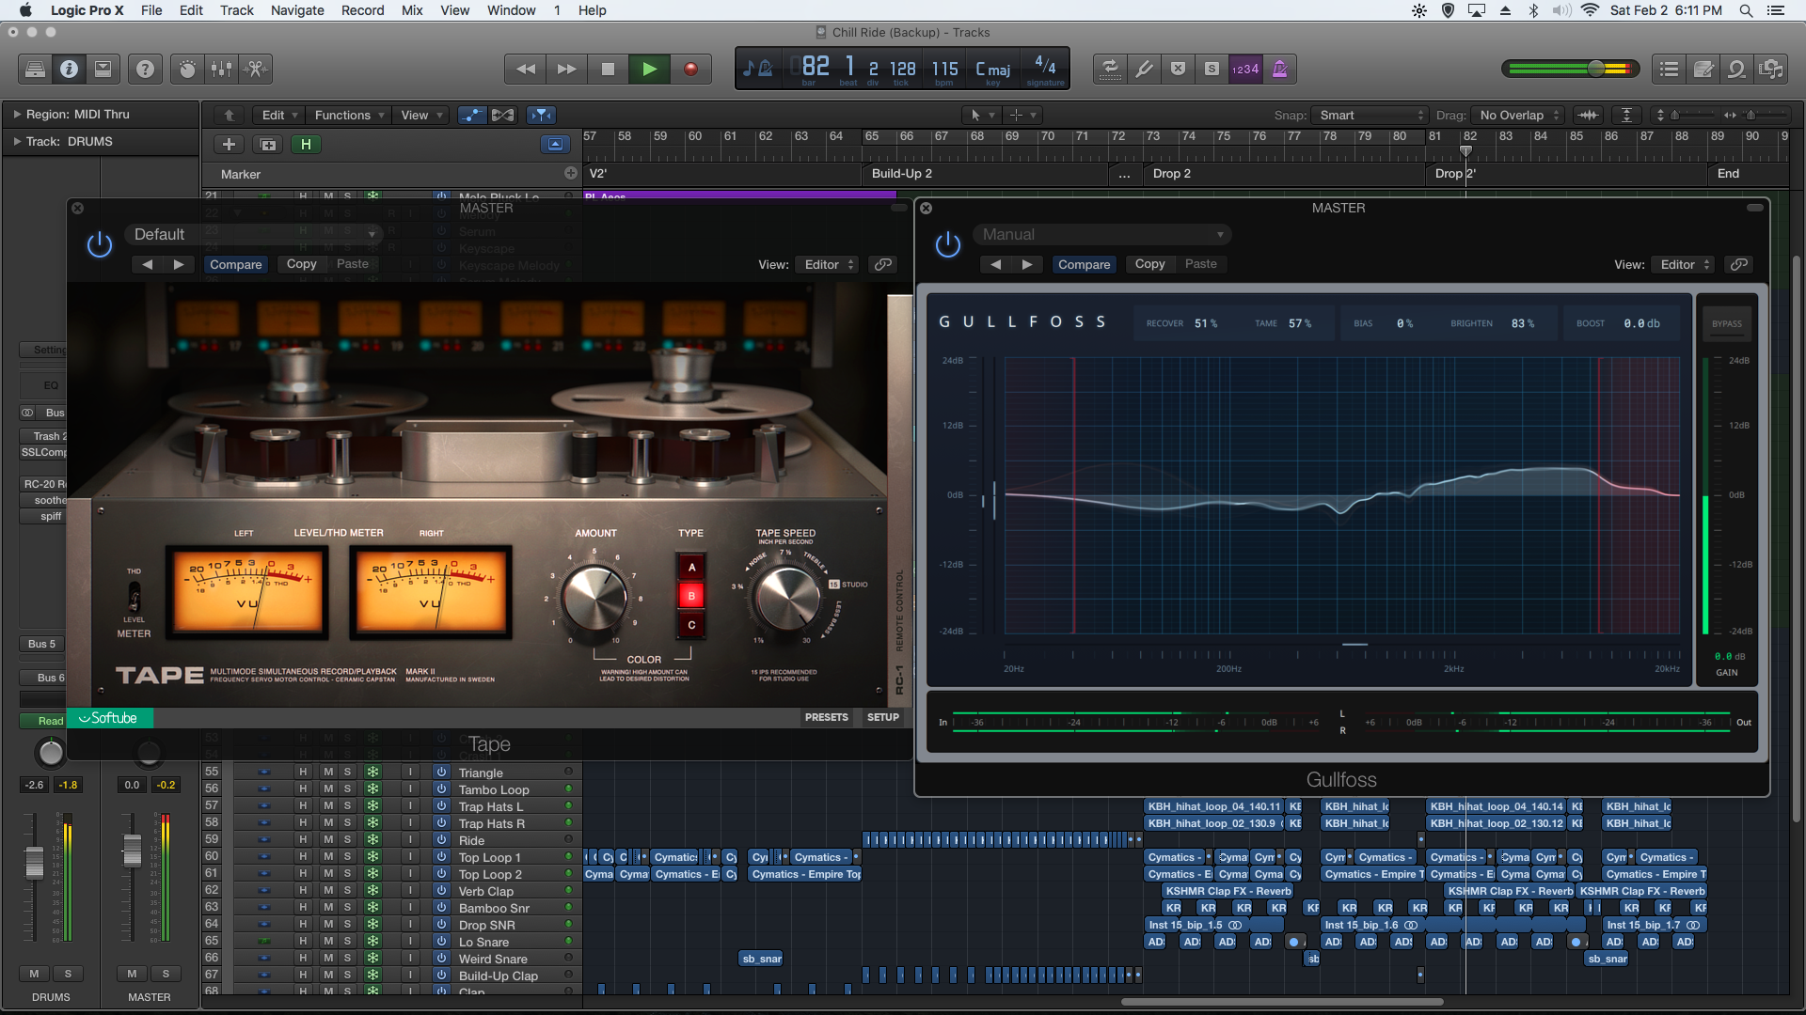Open the Note Pads icon
This screenshot has width=1806, height=1015.
(1703, 69)
